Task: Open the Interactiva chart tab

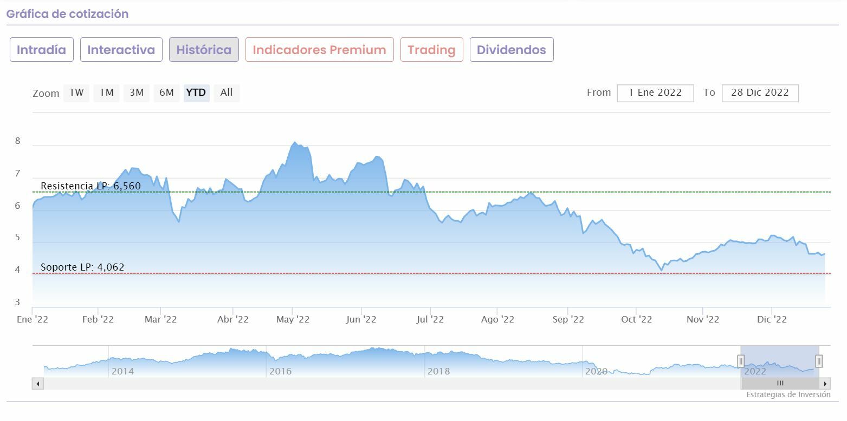Action: coord(121,50)
